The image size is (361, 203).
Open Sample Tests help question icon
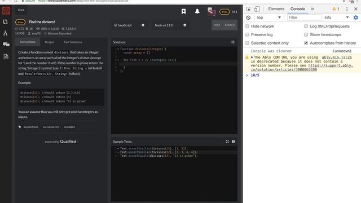point(233,142)
